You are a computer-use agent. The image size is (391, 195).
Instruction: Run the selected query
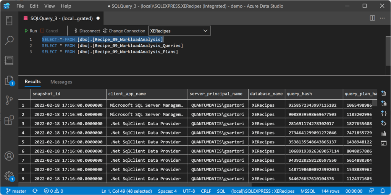[x=31, y=31]
